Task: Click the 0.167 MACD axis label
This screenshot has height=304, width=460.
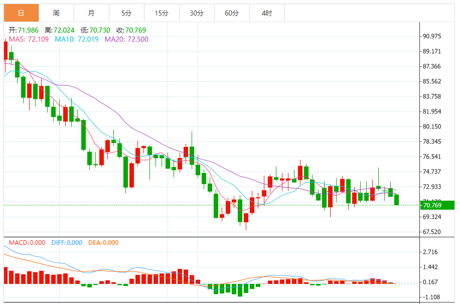Action: (430, 282)
